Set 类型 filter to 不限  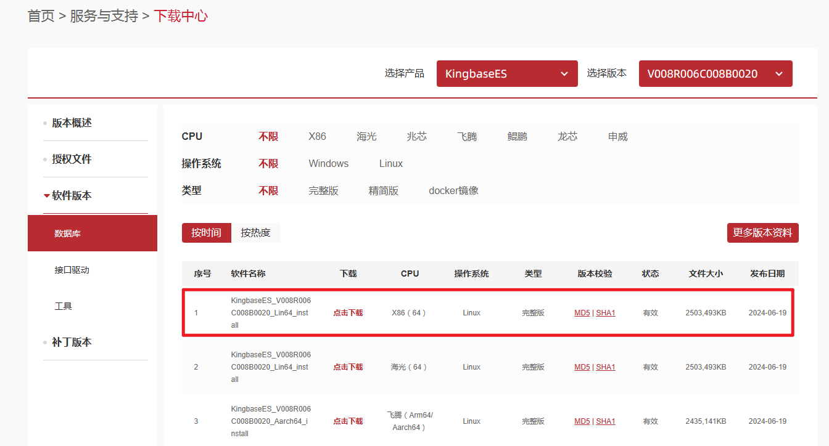268,191
